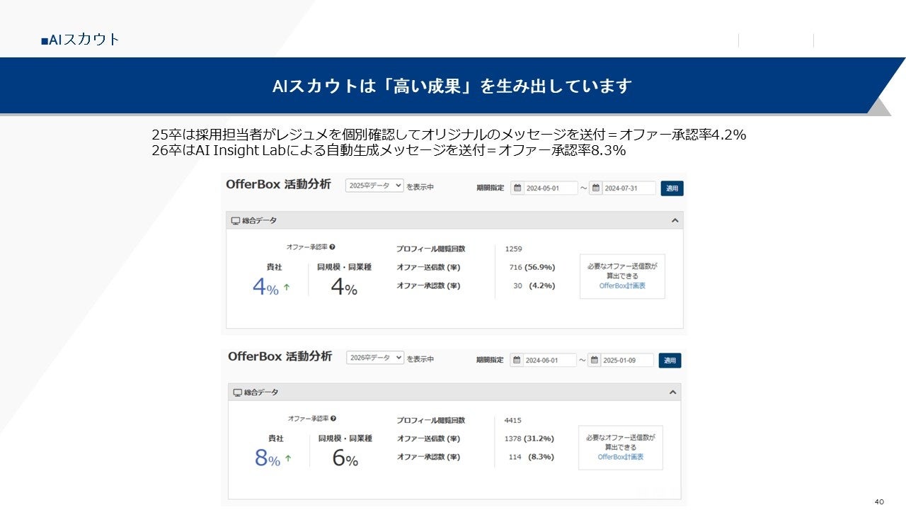Viewport: 906px width, 510px height.
Task: Click the banner title AIスカウトは「高い成果」を生み出しています
Action: pyautogui.click(x=452, y=86)
